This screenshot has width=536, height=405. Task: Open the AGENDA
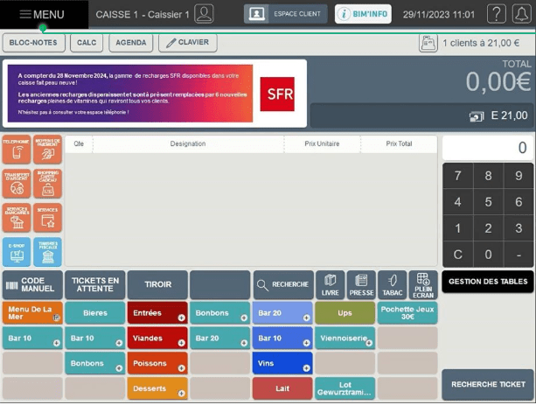tap(131, 43)
